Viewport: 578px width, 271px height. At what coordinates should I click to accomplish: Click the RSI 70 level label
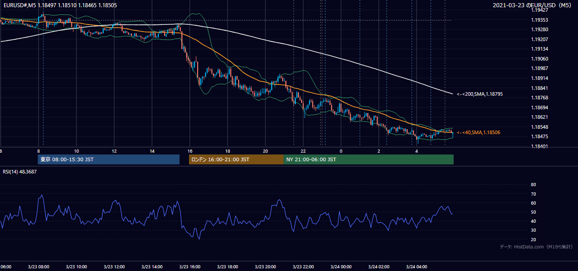tap(533, 194)
